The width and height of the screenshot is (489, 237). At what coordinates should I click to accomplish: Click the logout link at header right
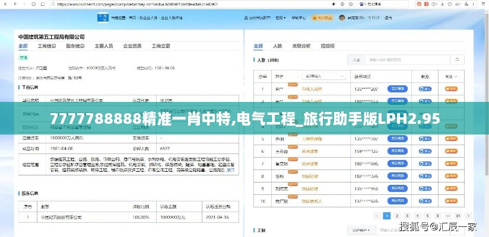[x=388, y=18]
